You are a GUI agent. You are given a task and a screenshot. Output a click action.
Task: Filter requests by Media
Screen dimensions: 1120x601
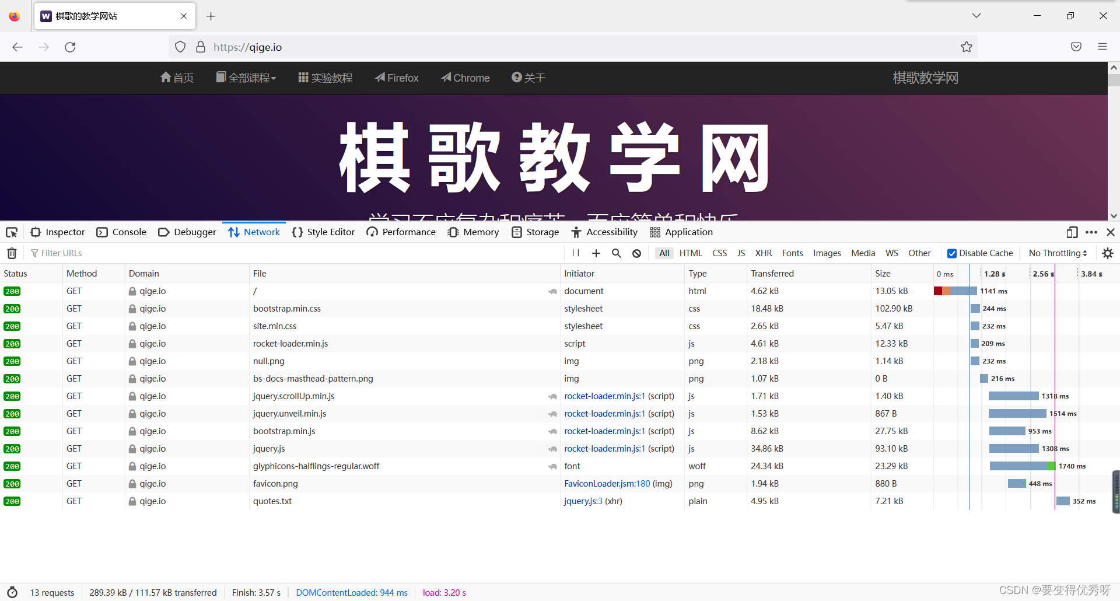(x=863, y=253)
